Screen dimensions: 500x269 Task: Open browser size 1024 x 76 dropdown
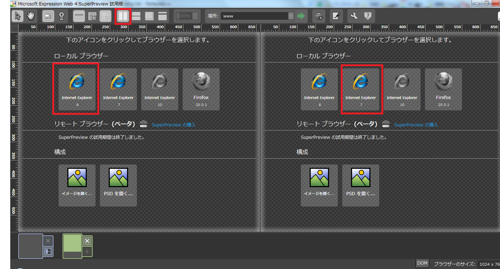click(x=489, y=264)
